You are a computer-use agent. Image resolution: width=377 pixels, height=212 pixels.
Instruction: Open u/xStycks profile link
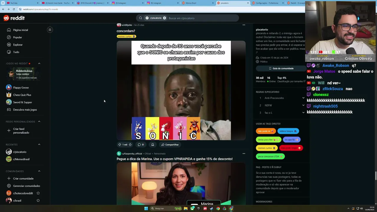click(x=127, y=25)
